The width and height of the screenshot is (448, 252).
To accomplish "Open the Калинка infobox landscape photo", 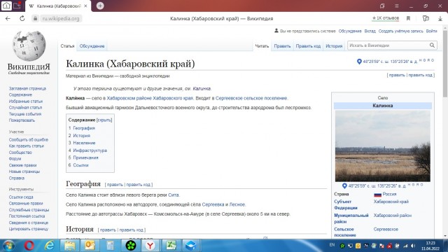I will [383, 146].
